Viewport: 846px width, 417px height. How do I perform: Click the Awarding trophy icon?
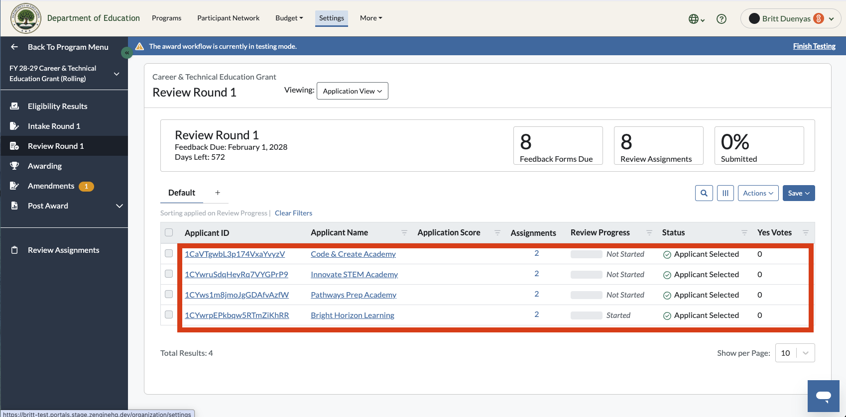pyautogui.click(x=14, y=166)
